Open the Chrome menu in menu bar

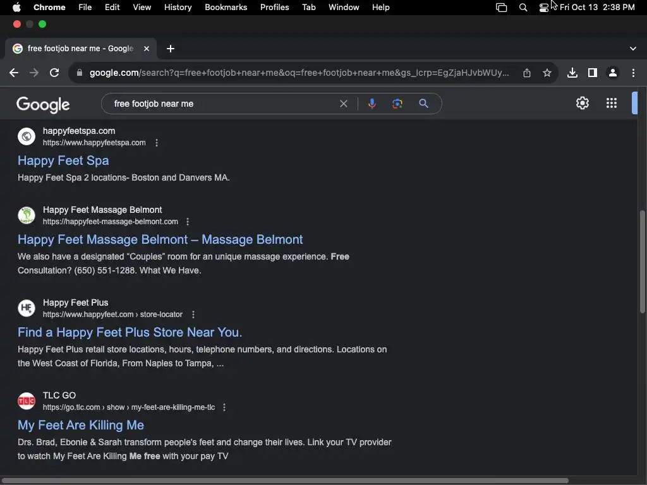pyautogui.click(x=49, y=8)
